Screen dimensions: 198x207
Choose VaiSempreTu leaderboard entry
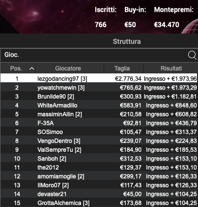pyautogui.click(x=99, y=150)
